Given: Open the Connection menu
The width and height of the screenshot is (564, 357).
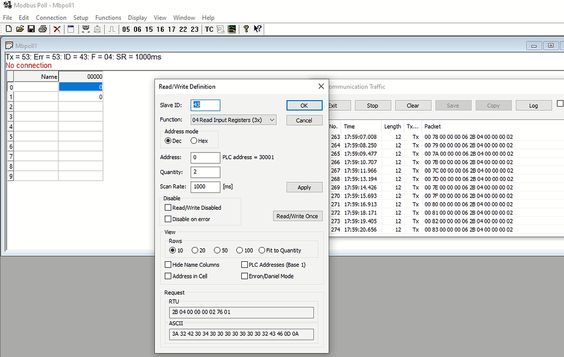Looking at the screenshot, I should pyautogui.click(x=51, y=18).
